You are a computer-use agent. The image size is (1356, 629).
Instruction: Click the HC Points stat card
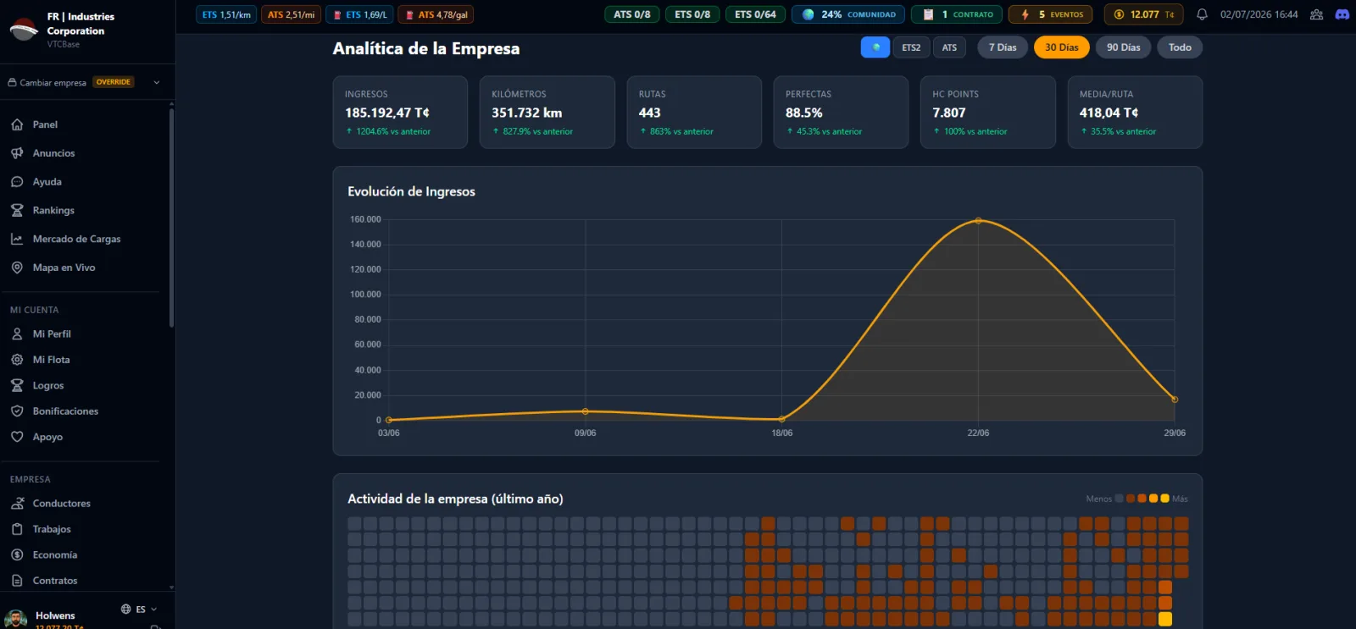click(x=988, y=112)
